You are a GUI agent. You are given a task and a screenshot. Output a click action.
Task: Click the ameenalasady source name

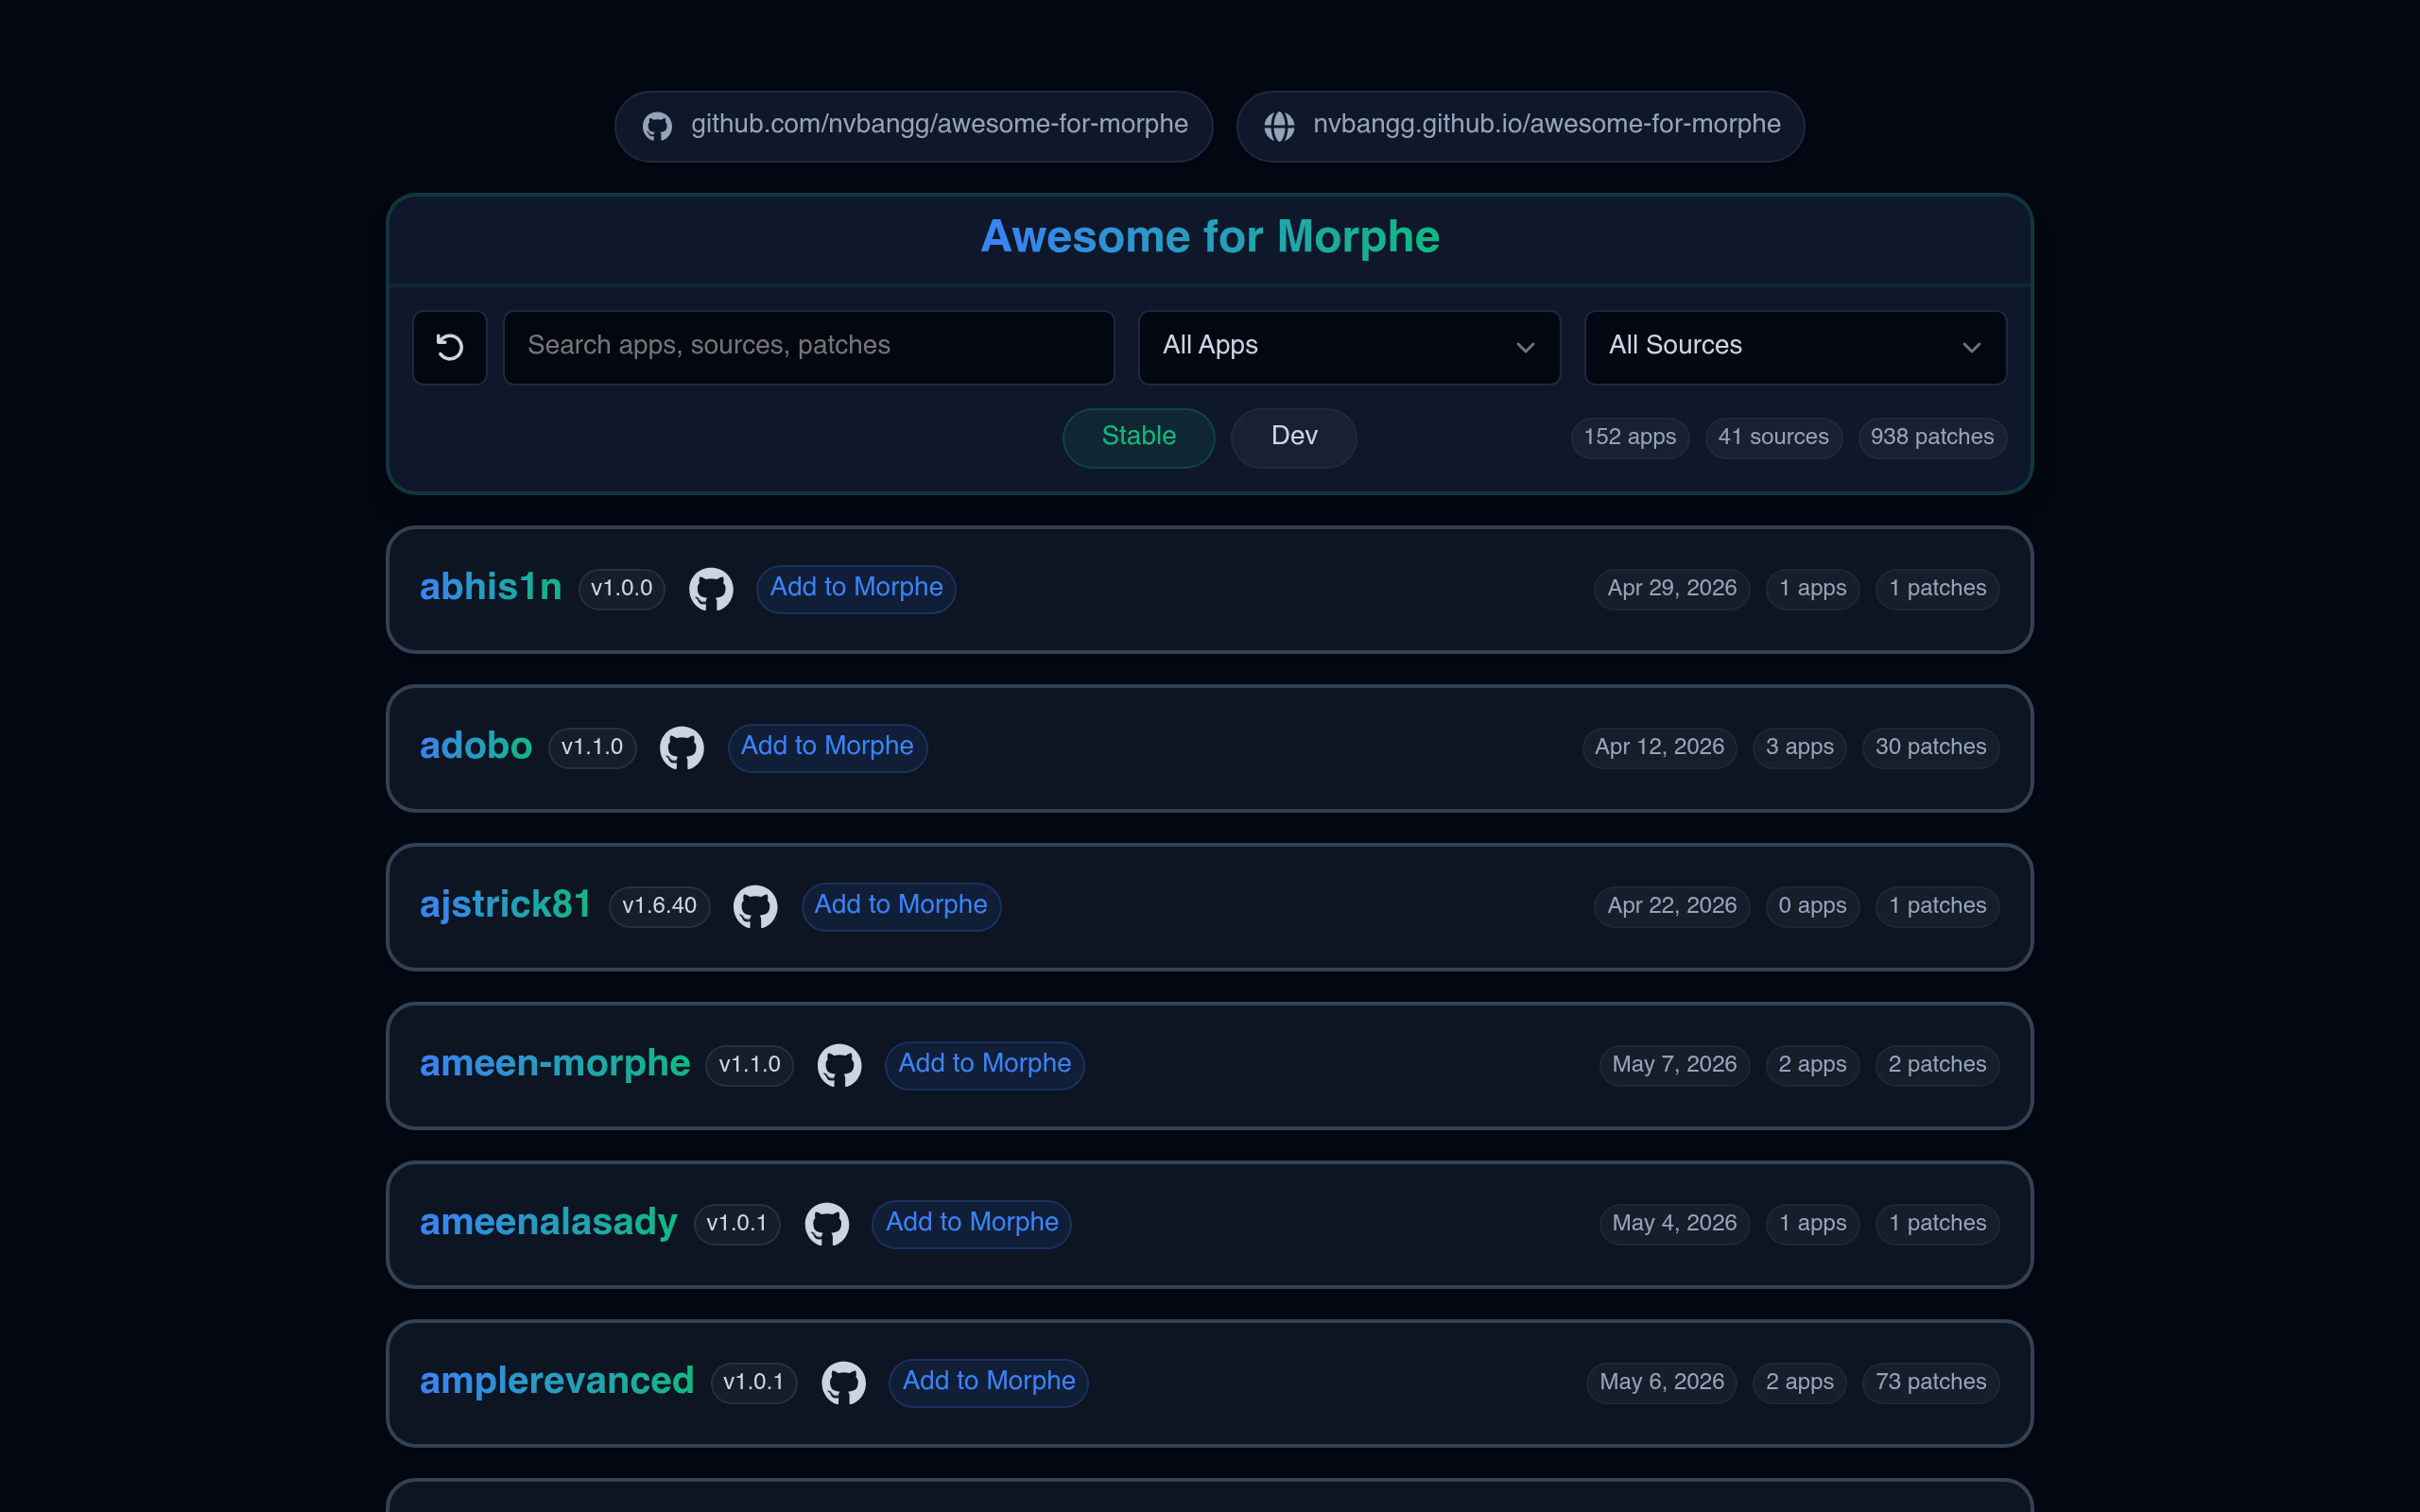click(549, 1223)
